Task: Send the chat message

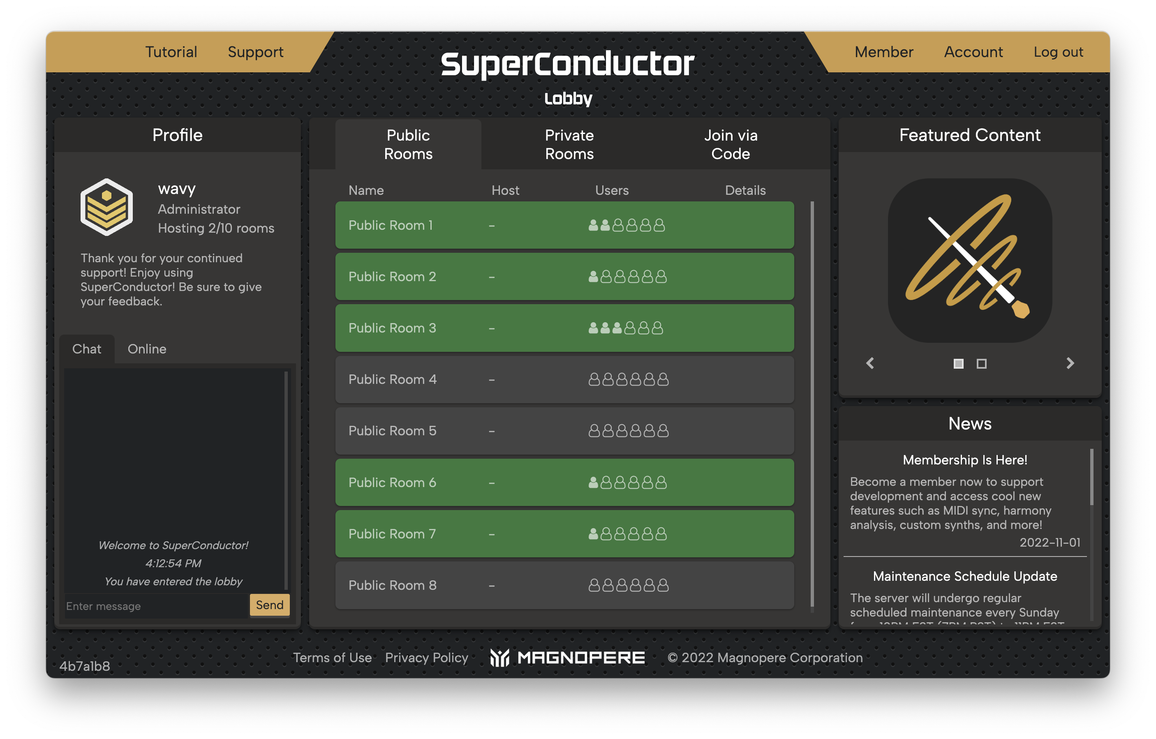Action: 269,605
